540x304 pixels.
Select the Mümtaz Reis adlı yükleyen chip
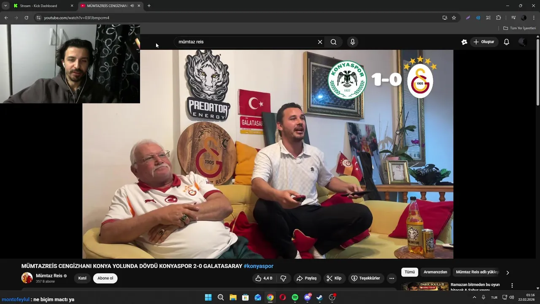[477, 272]
